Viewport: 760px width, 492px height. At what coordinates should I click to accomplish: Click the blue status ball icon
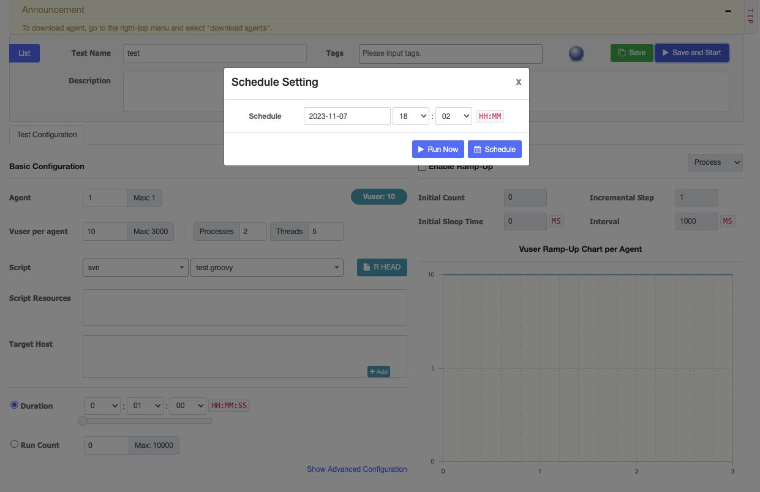pyautogui.click(x=576, y=54)
